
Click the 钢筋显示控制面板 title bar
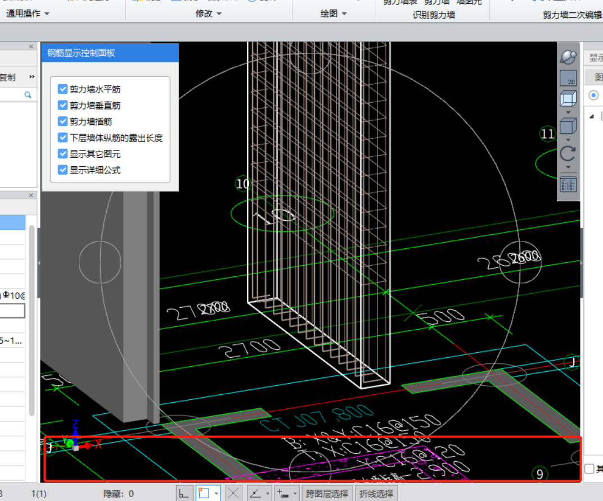click(x=110, y=53)
